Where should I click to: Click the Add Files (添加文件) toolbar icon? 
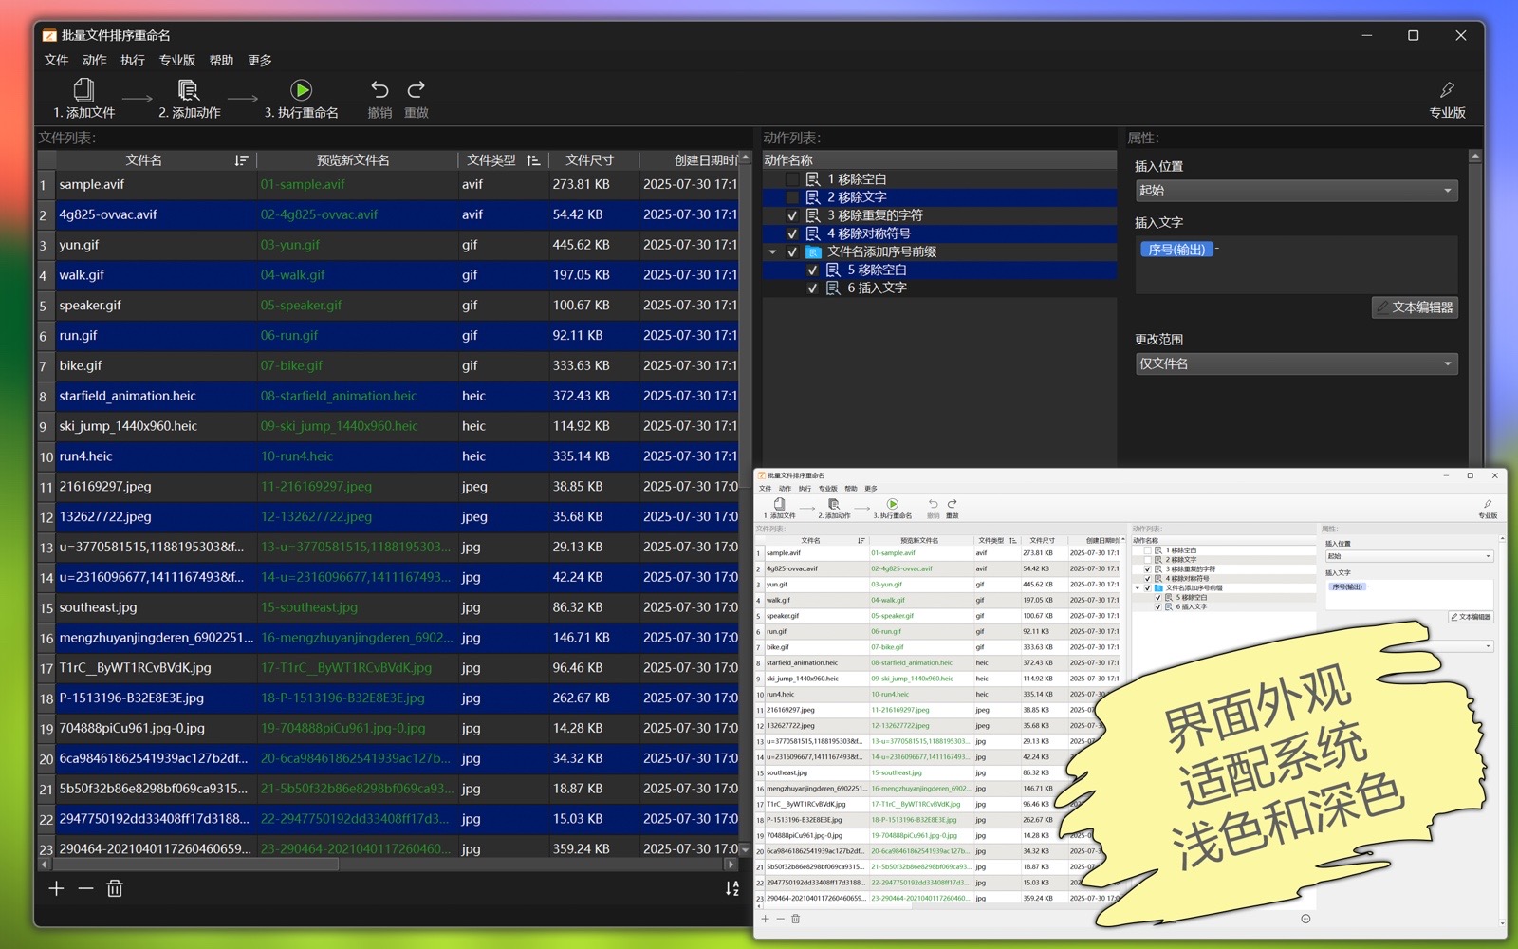[83, 90]
